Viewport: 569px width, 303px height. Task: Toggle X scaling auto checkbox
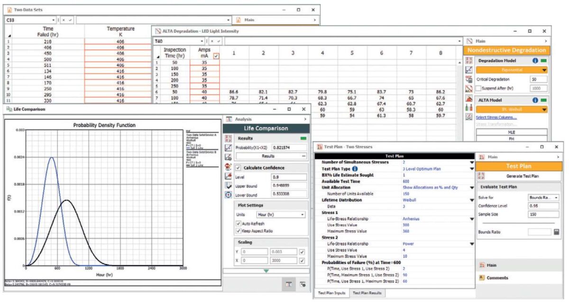[x=302, y=260]
